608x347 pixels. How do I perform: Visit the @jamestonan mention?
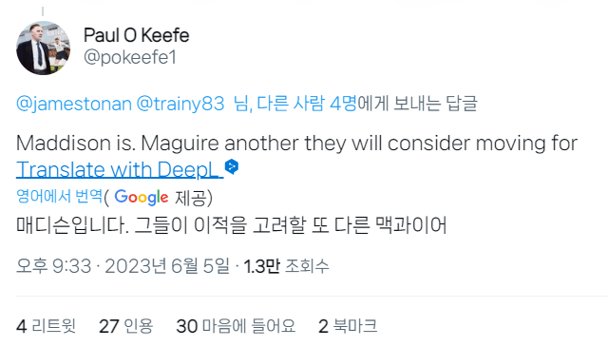coord(74,104)
